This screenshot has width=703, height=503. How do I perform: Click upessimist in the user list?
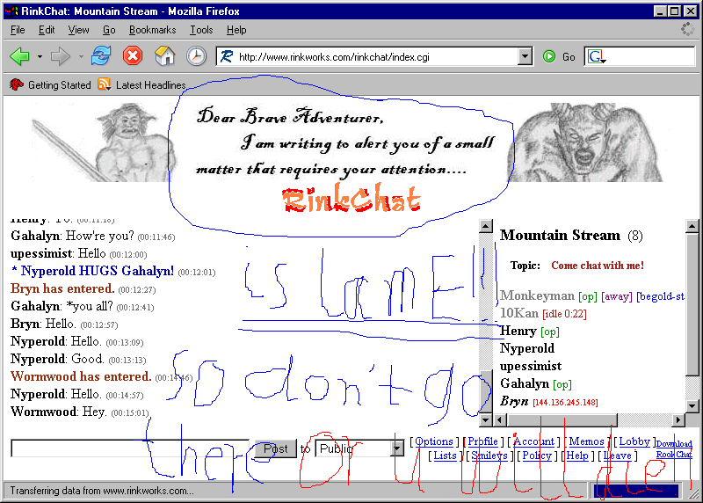[531, 366]
